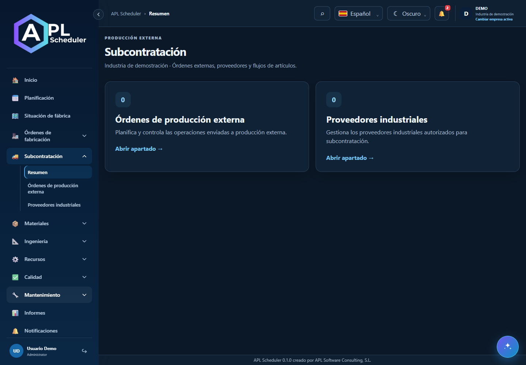This screenshot has width=526, height=365.
Task: Click the Inicio house icon
Action: point(15,80)
